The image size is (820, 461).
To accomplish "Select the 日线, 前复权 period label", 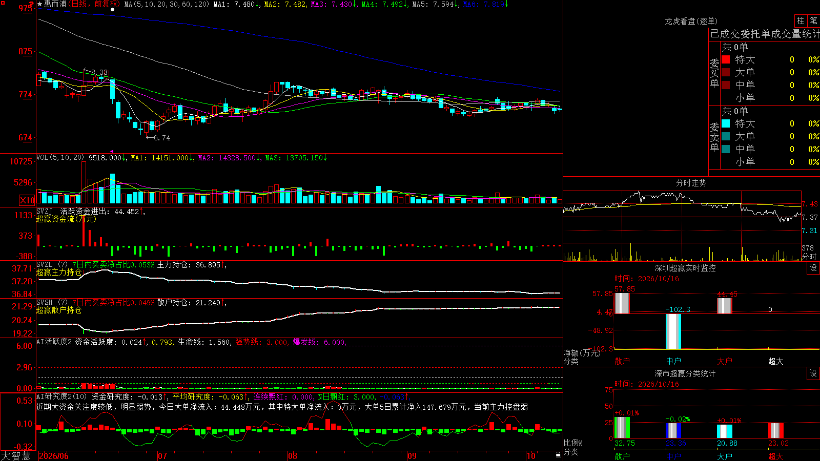I will 95,4.
